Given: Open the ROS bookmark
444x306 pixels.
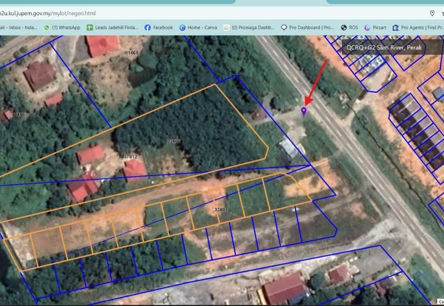Looking at the screenshot, I should coord(349,27).
